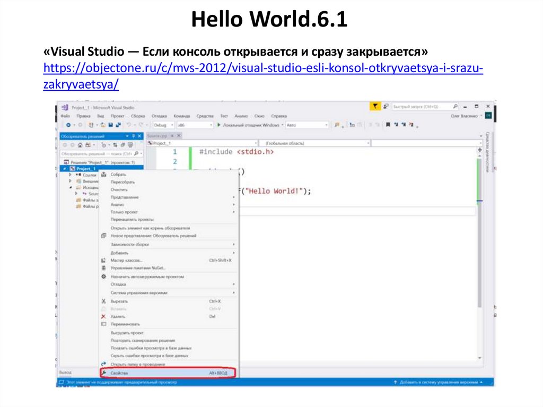
Task: Open Добавить submenu in context menu
Action: (x=169, y=253)
